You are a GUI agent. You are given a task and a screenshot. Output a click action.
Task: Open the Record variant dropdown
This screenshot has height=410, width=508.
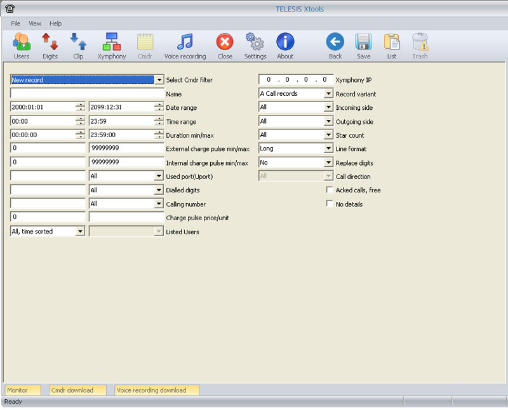[328, 93]
